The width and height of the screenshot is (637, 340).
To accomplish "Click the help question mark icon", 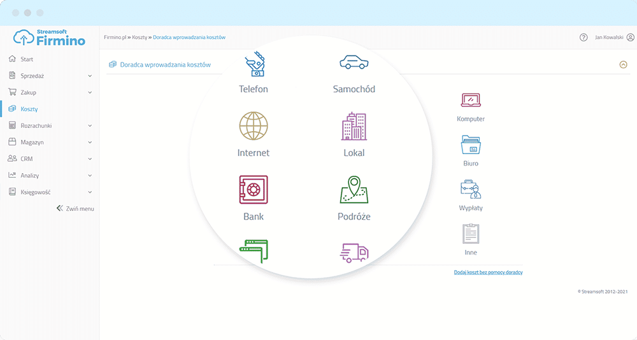I will point(583,38).
